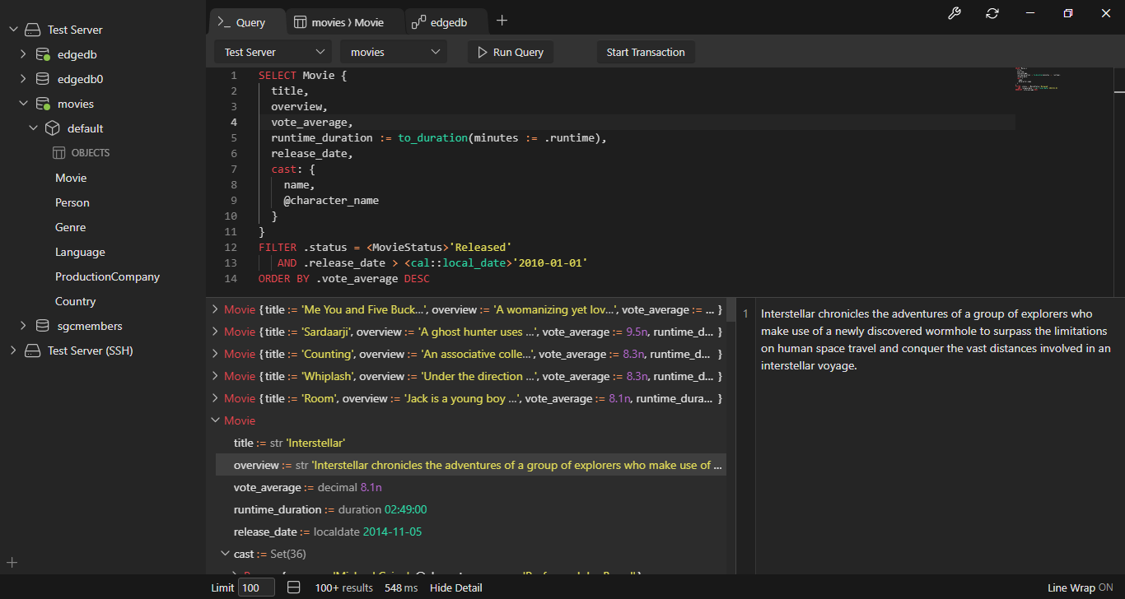Screen dimensions: 1125x599
Task: Collapse the movies database node
Action: 23,104
